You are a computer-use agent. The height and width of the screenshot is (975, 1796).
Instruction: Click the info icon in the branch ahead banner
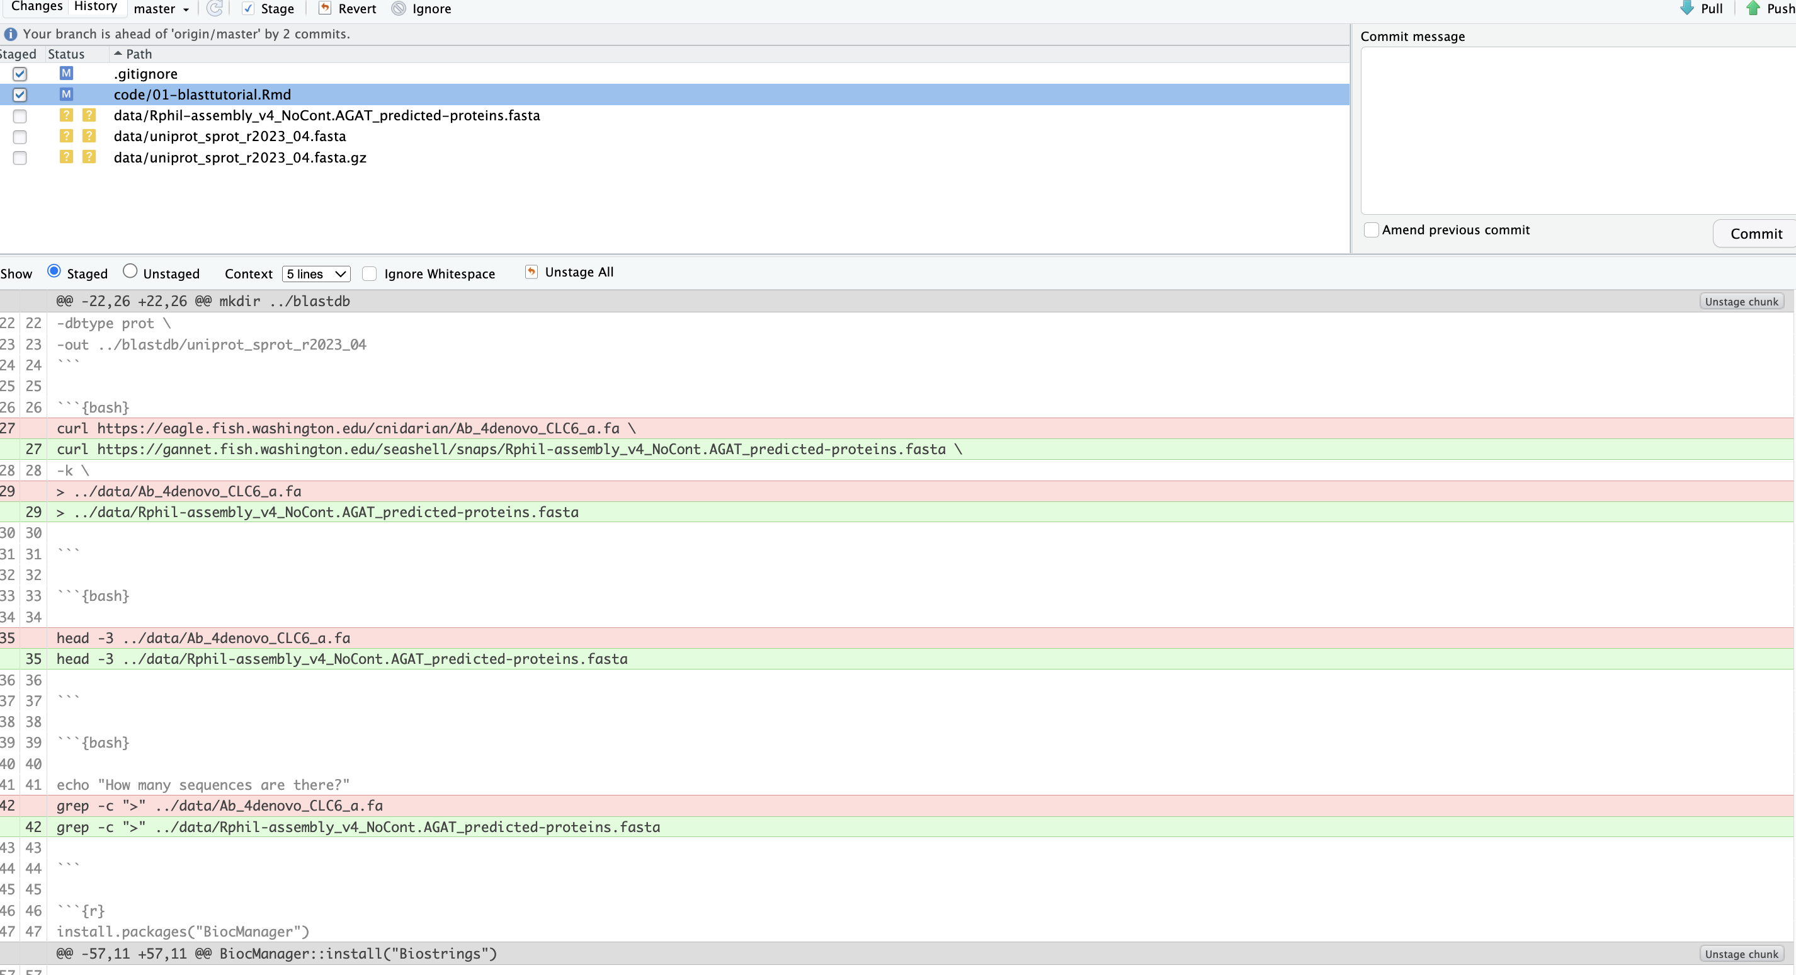tap(11, 33)
